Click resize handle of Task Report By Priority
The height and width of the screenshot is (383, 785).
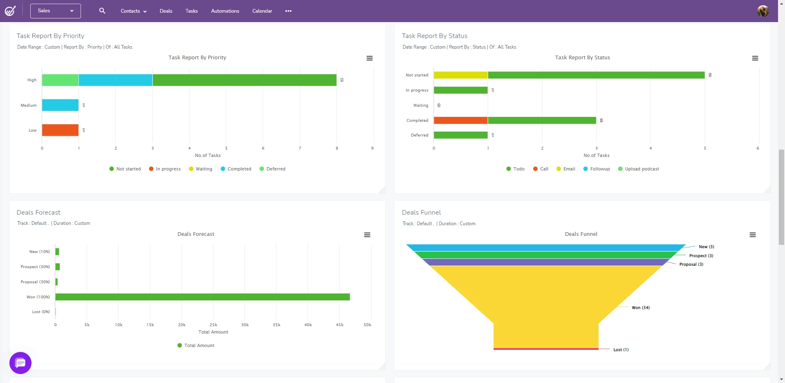pyautogui.click(x=382, y=190)
